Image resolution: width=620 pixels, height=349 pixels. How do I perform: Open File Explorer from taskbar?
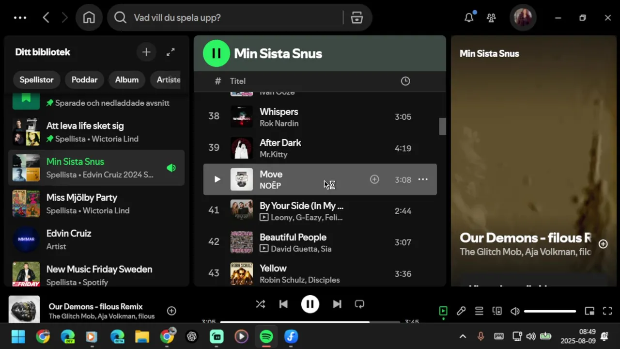[x=142, y=336]
